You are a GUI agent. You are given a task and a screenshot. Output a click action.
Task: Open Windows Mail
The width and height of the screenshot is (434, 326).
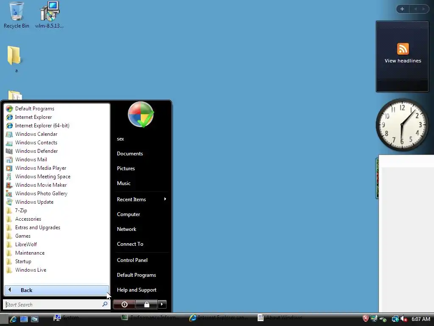tap(57, 160)
